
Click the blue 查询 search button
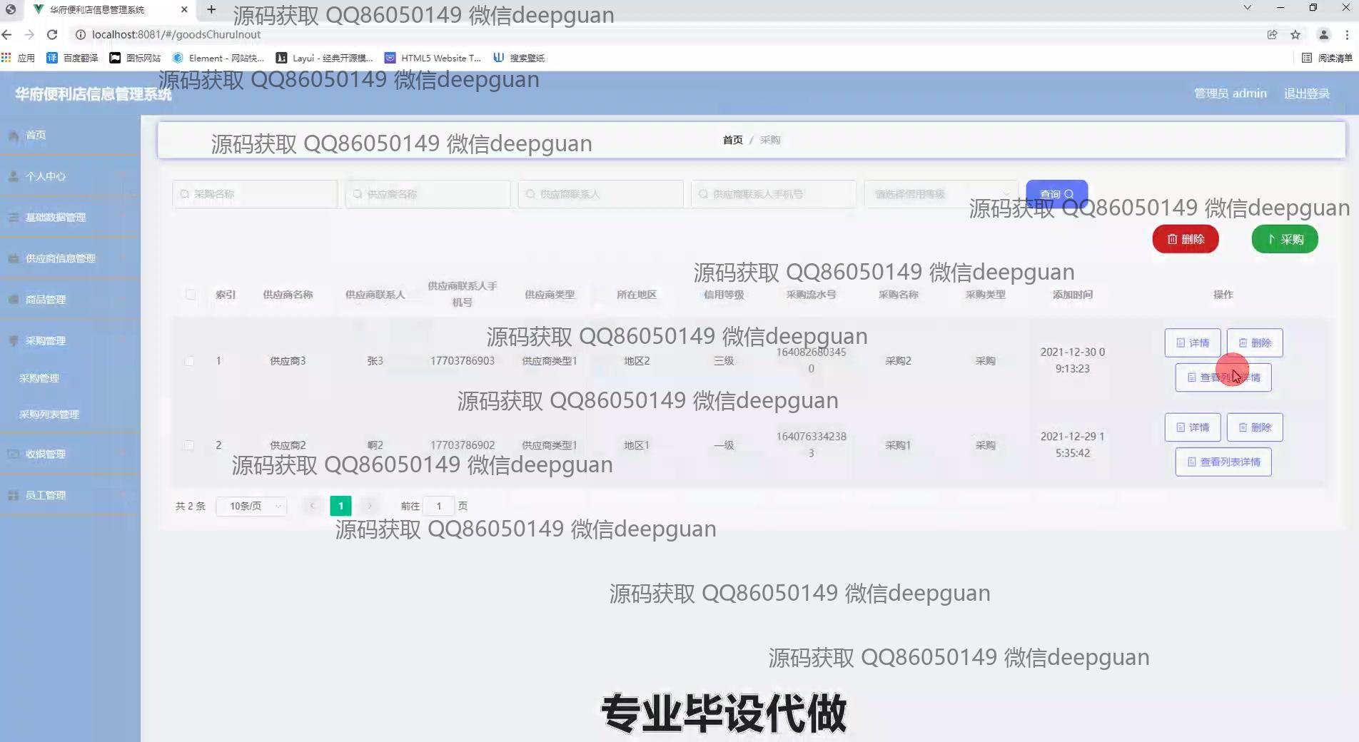point(1056,194)
